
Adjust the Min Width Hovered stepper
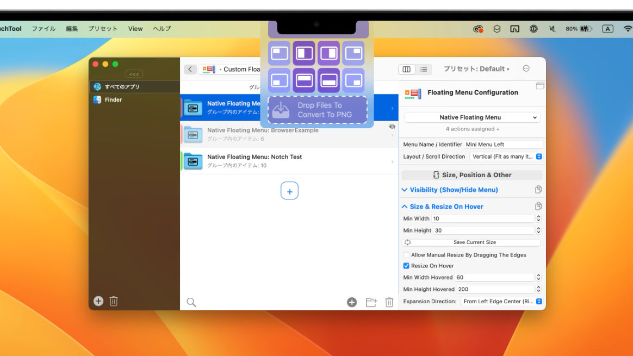point(538,277)
